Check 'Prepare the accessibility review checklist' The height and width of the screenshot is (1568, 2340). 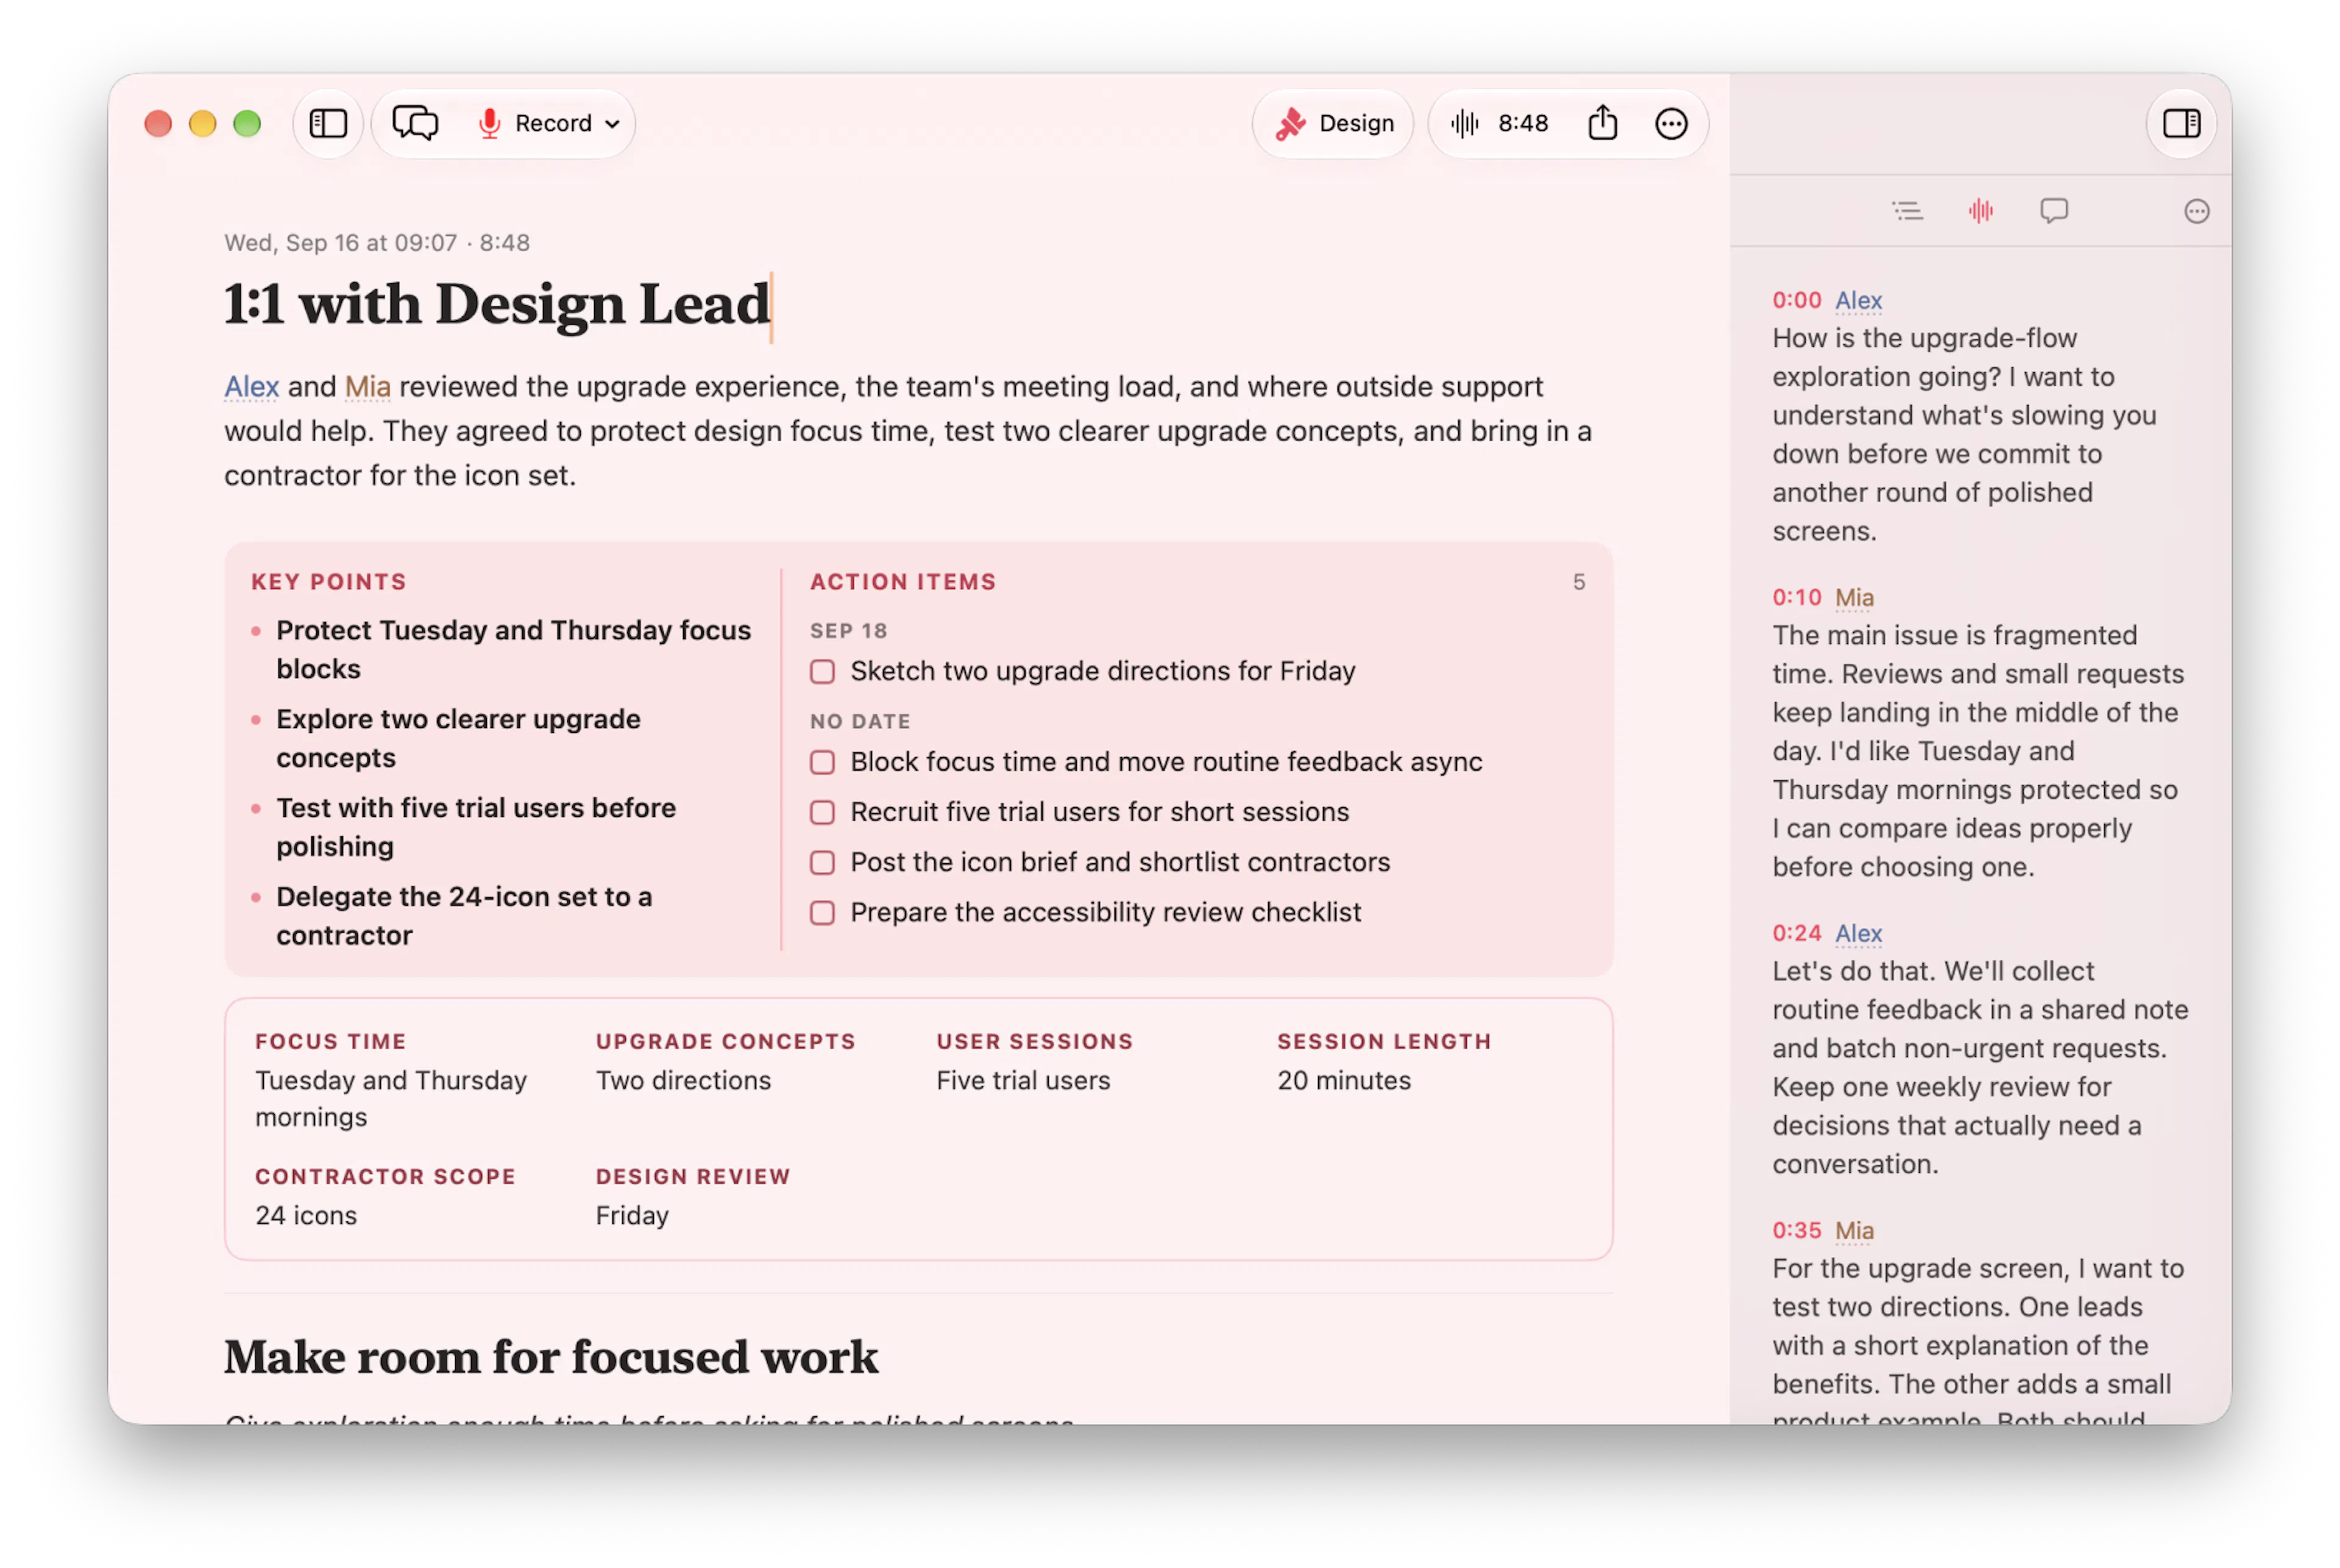[822, 912]
